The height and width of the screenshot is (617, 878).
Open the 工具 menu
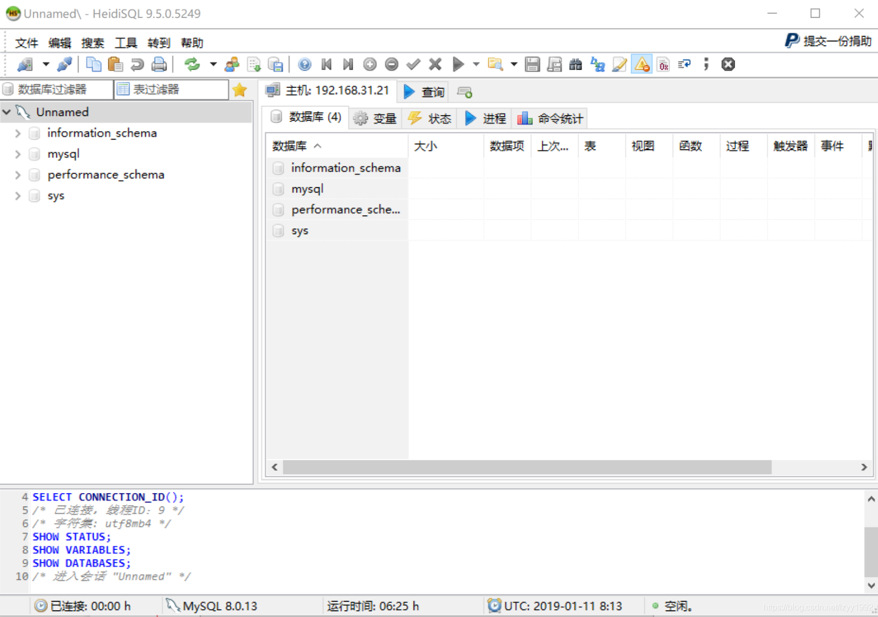pos(126,43)
